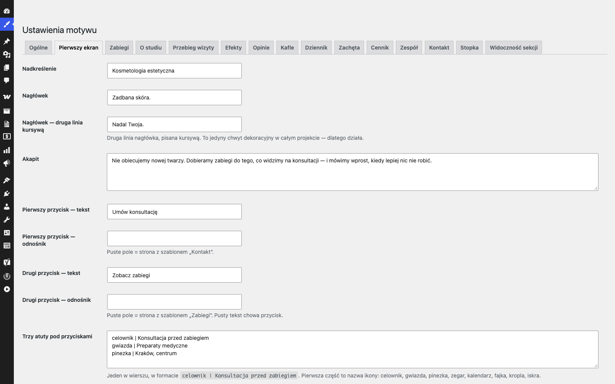Screen dimensions: 615x384
Task: Click the Akapit textarea resize handle
Action: 596,188
